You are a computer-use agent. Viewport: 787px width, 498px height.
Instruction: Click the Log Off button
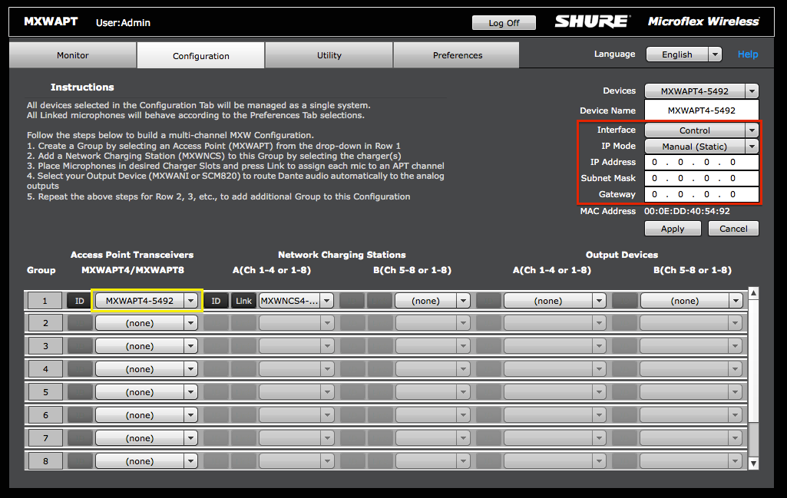click(x=504, y=22)
